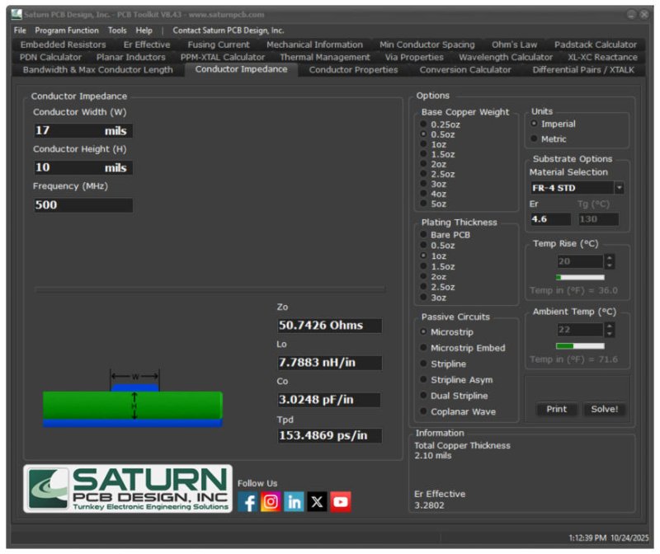Click the app icon in the title bar
Viewport: 660px width, 554px height.
(16, 14)
